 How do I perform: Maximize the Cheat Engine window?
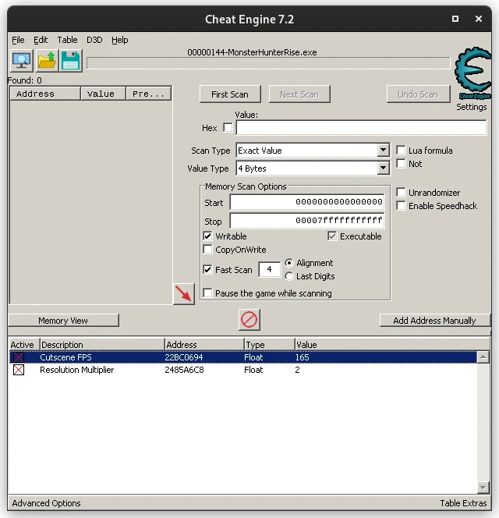[x=455, y=19]
